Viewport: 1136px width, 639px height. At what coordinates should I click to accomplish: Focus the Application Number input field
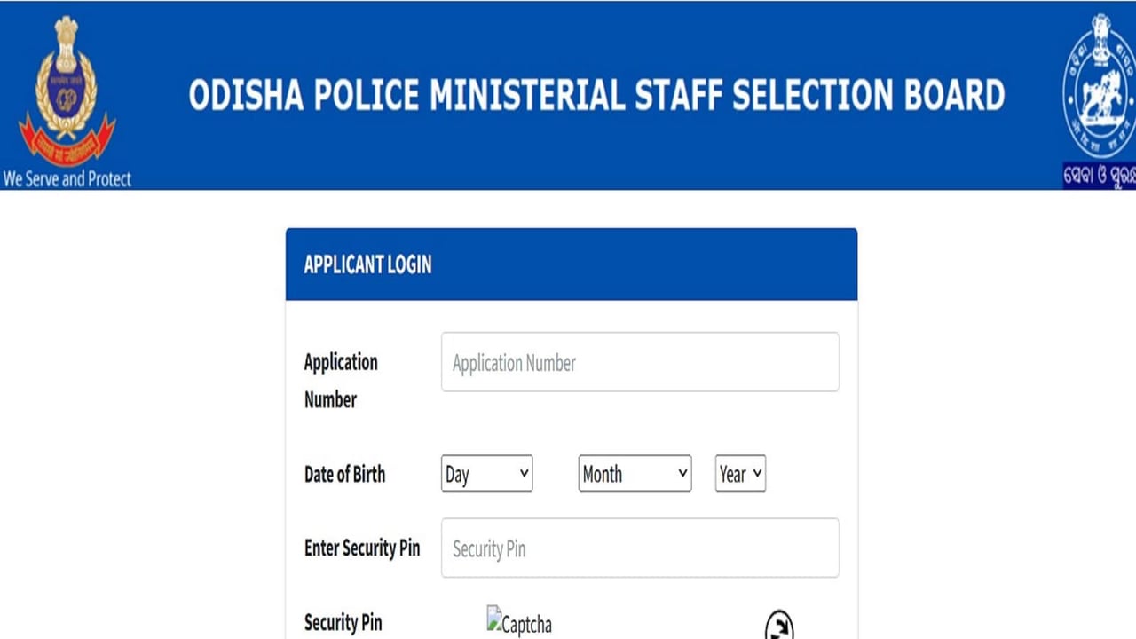point(640,362)
